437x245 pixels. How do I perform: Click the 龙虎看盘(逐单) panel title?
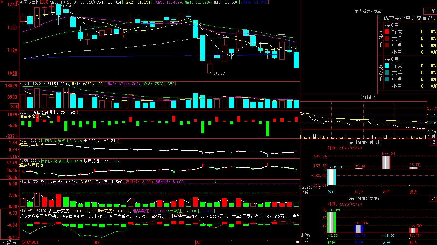point(368,11)
